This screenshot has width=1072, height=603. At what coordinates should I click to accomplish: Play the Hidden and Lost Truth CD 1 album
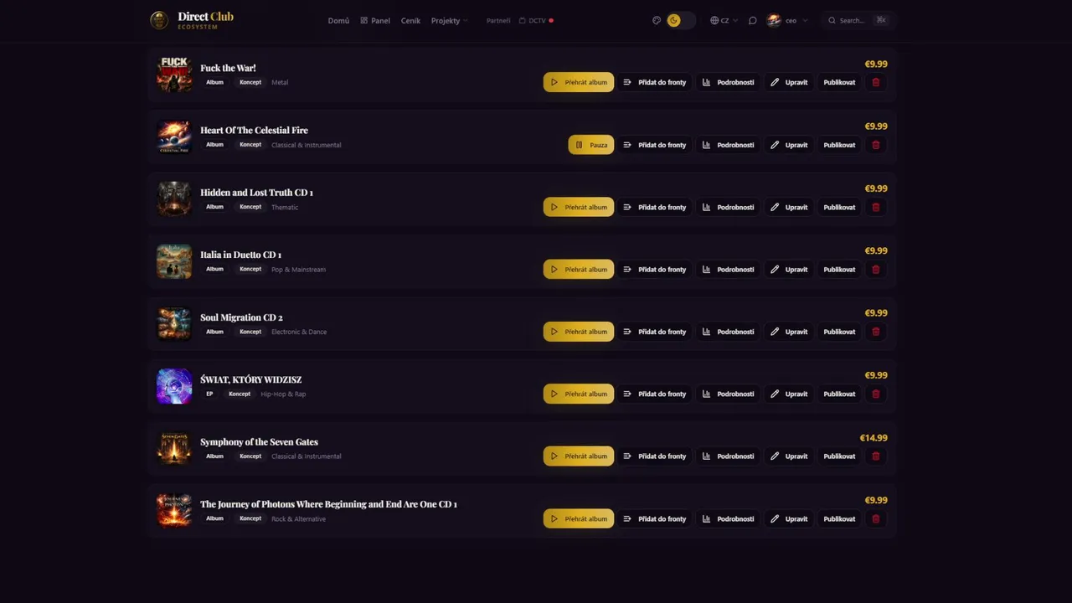click(x=578, y=207)
